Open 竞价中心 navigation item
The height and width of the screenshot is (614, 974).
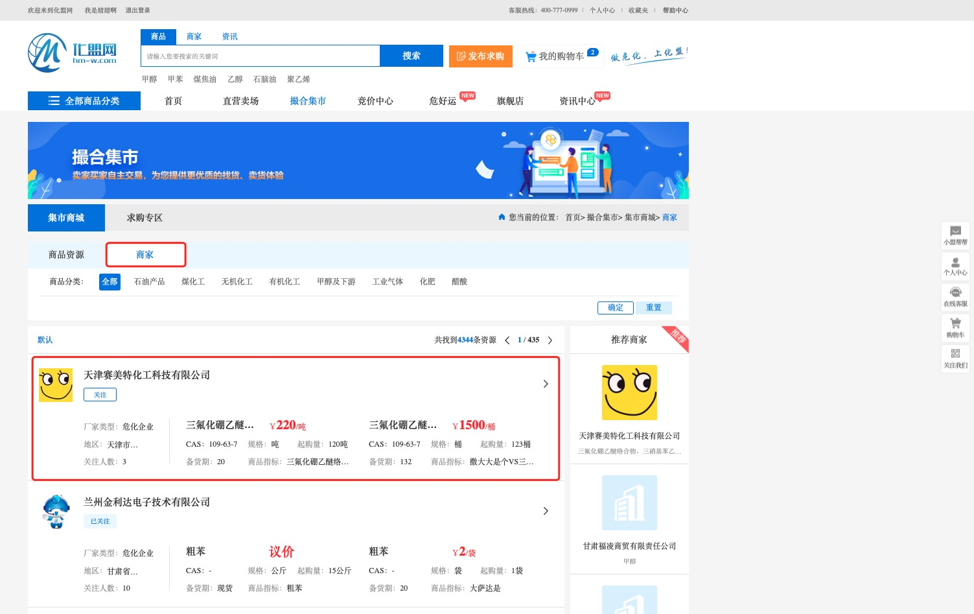tap(376, 101)
